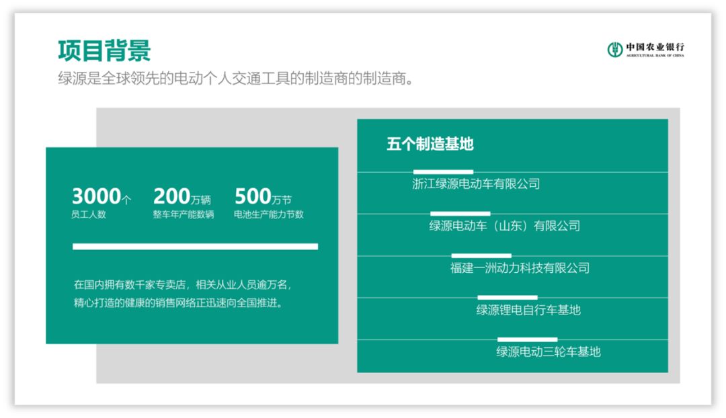
Task: Select the label 员工人数
Action: click(89, 214)
